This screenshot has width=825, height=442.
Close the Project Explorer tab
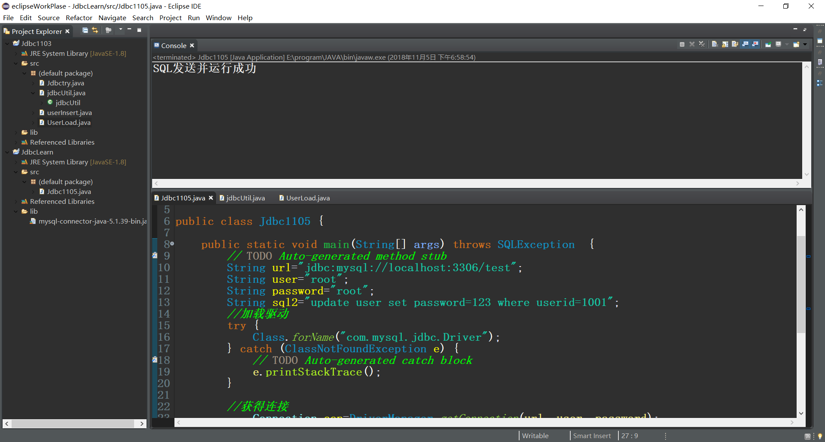coord(67,31)
